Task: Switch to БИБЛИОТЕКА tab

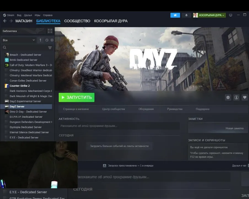Action: point(48,21)
